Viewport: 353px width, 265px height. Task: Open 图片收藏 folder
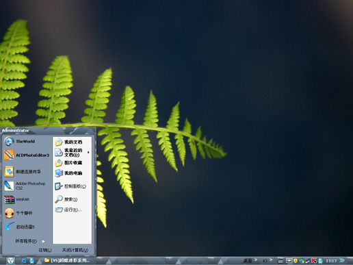click(x=73, y=163)
